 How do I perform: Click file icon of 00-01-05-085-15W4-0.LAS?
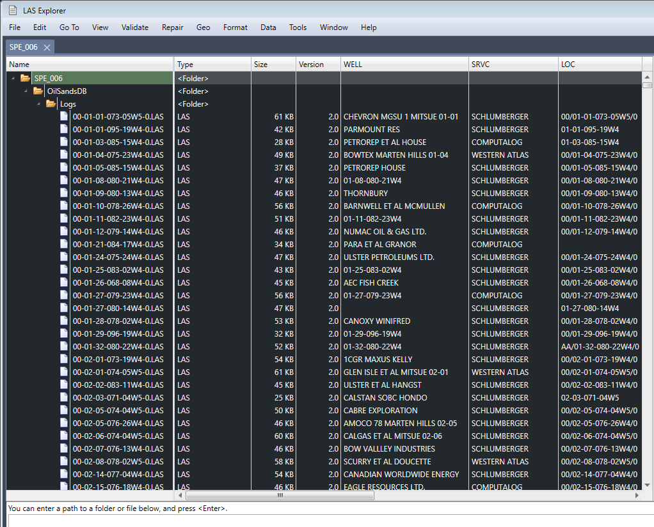[x=64, y=167]
